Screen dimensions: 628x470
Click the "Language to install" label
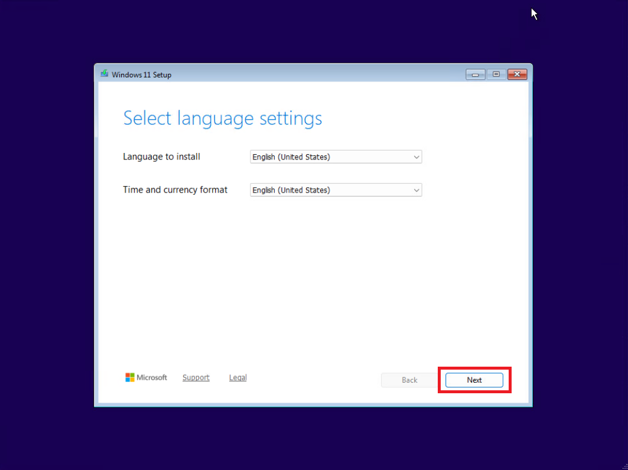coord(161,157)
